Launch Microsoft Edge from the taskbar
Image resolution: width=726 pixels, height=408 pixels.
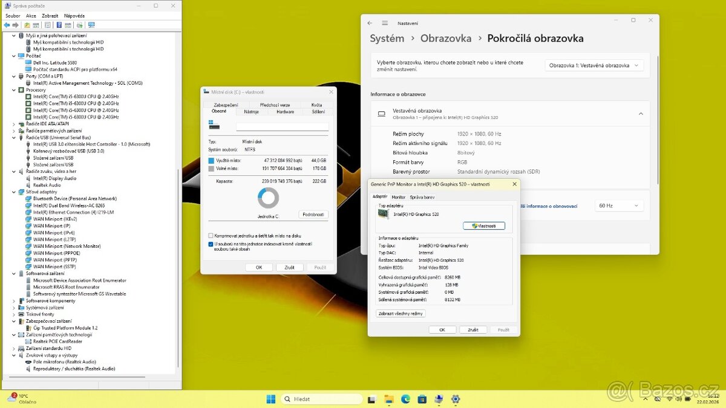[x=405, y=399]
